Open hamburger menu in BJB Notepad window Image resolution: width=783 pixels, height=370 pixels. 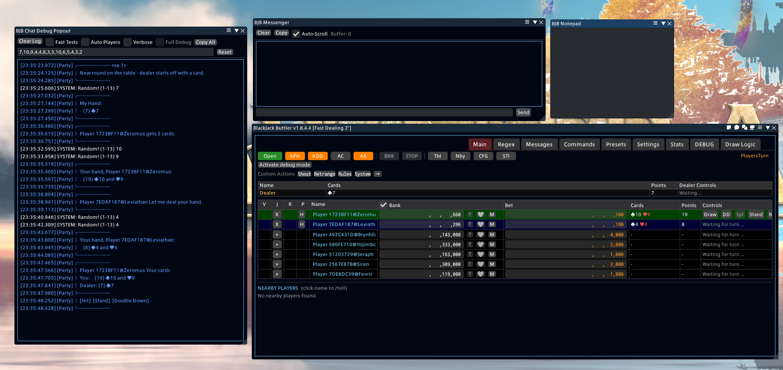pyautogui.click(x=655, y=23)
